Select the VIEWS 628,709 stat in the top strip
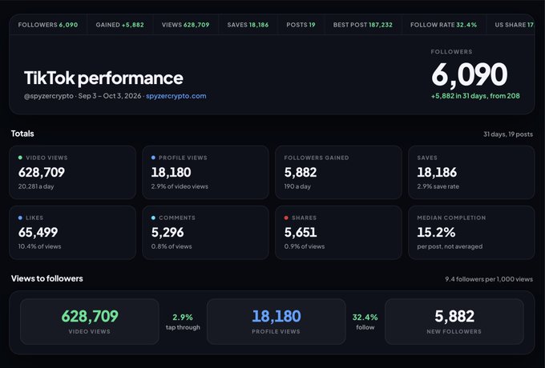Image resolution: width=545 pixels, height=368 pixels. pyautogui.click(x=186, y=25)
